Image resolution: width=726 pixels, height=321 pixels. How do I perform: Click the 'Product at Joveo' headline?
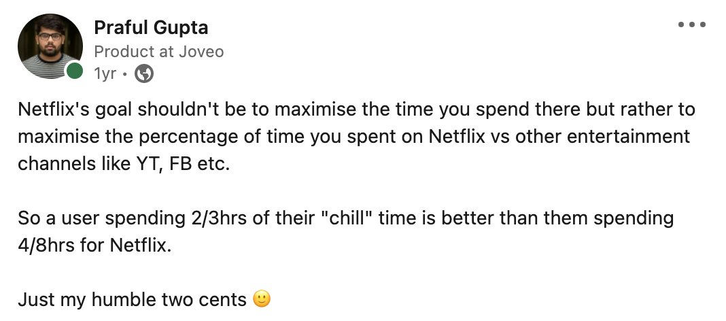[x=158, y=51]
